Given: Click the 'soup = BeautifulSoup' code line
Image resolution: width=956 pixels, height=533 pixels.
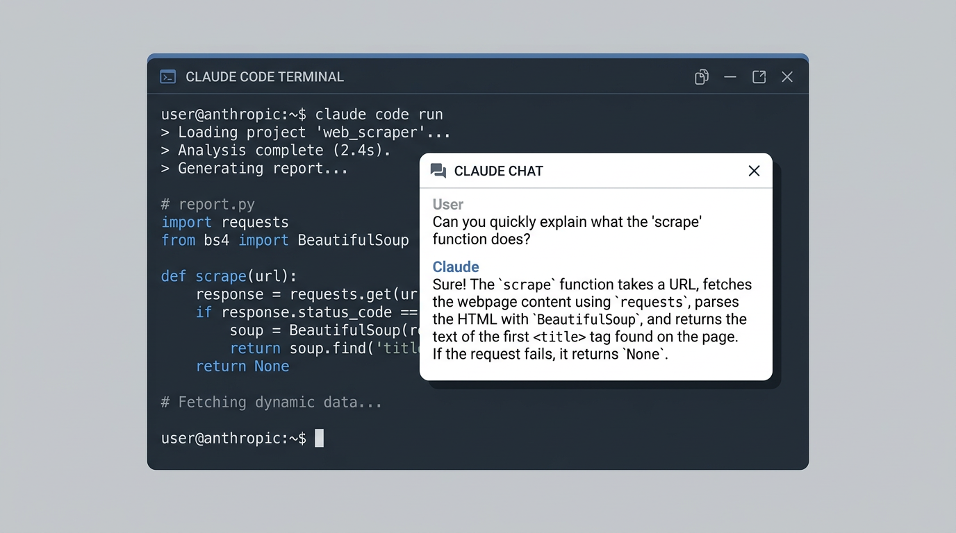Looking at the screenshot, I should (324, 330).
